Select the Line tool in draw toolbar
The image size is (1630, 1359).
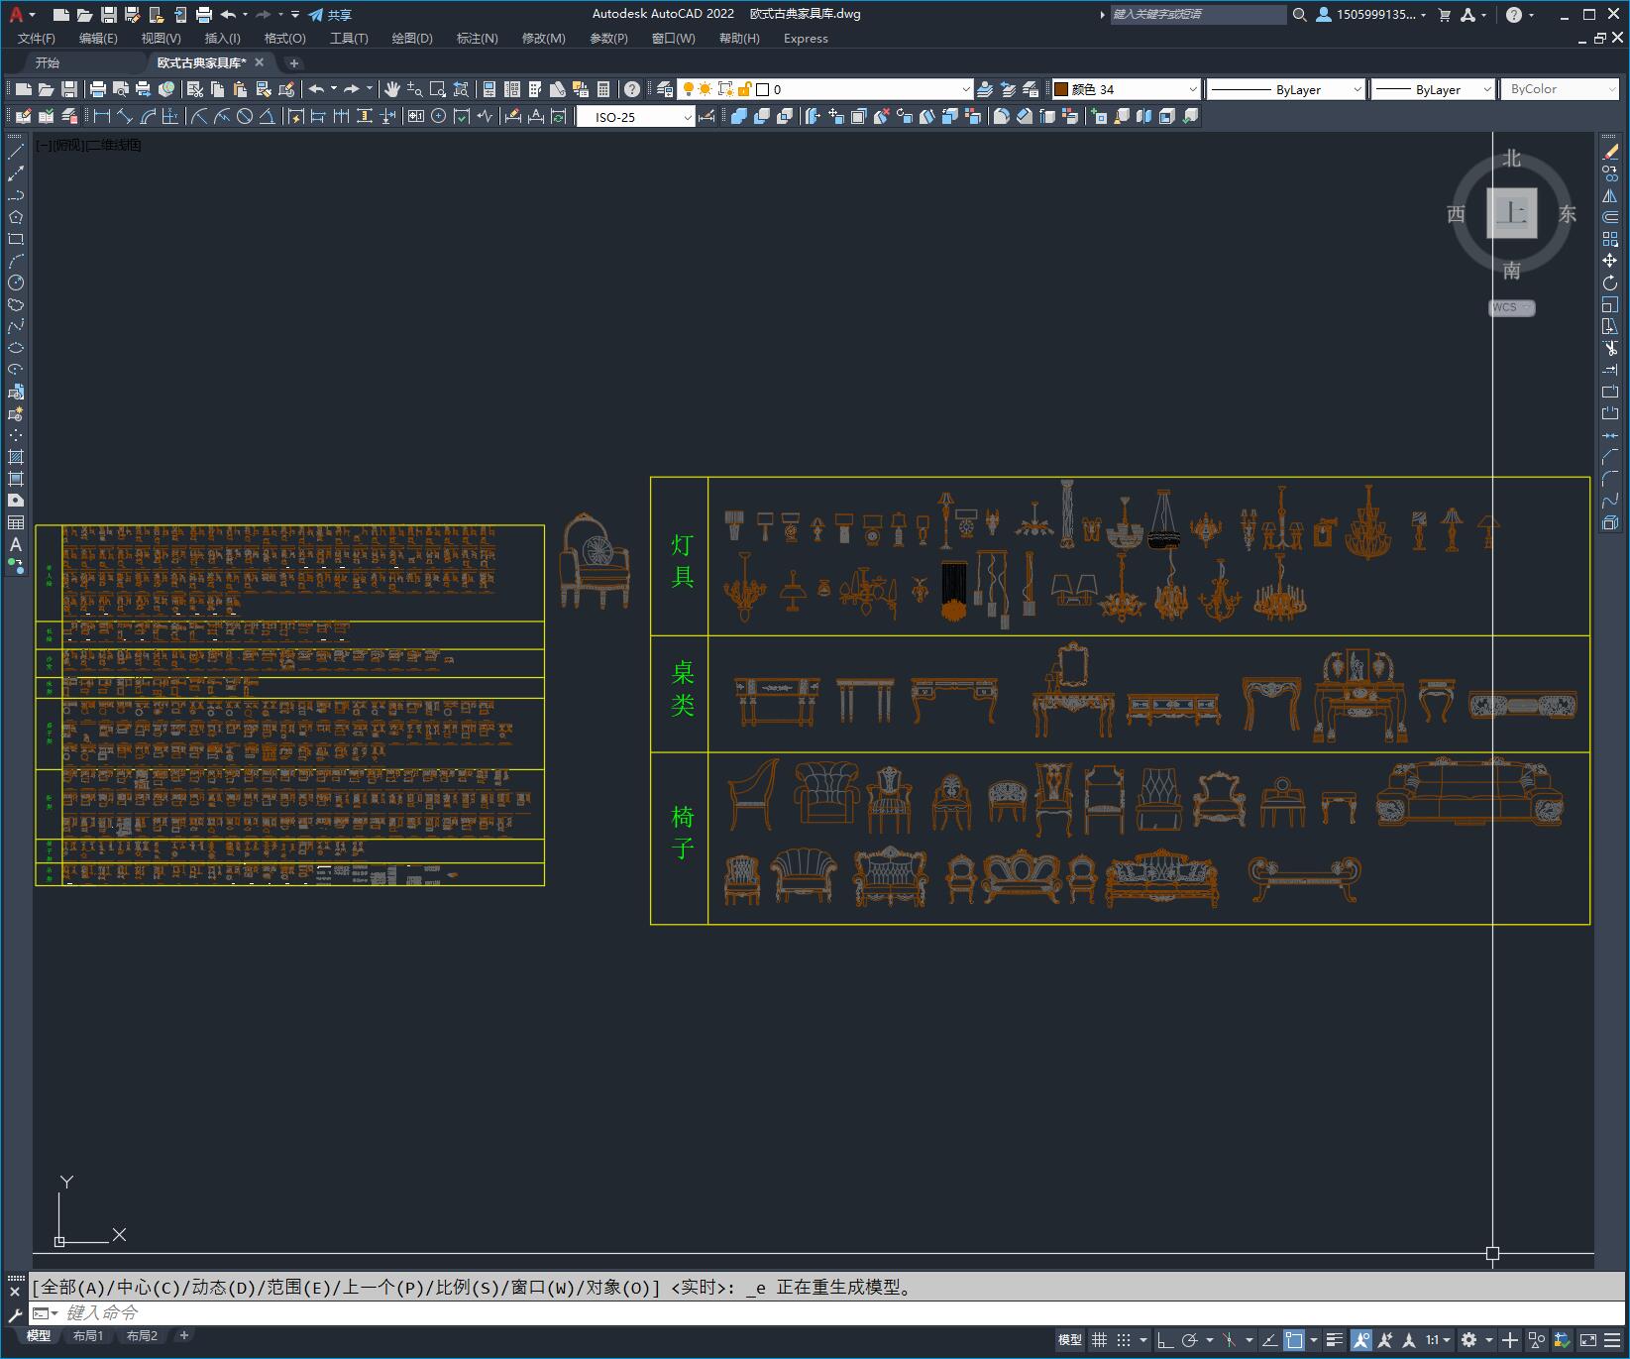pyautogui.click(x=16, y=152)
